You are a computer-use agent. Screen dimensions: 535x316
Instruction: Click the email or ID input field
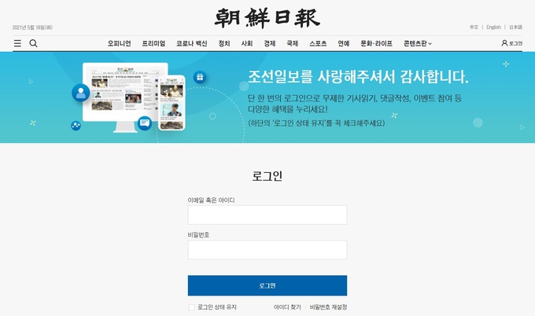click(x=267, y=215)
